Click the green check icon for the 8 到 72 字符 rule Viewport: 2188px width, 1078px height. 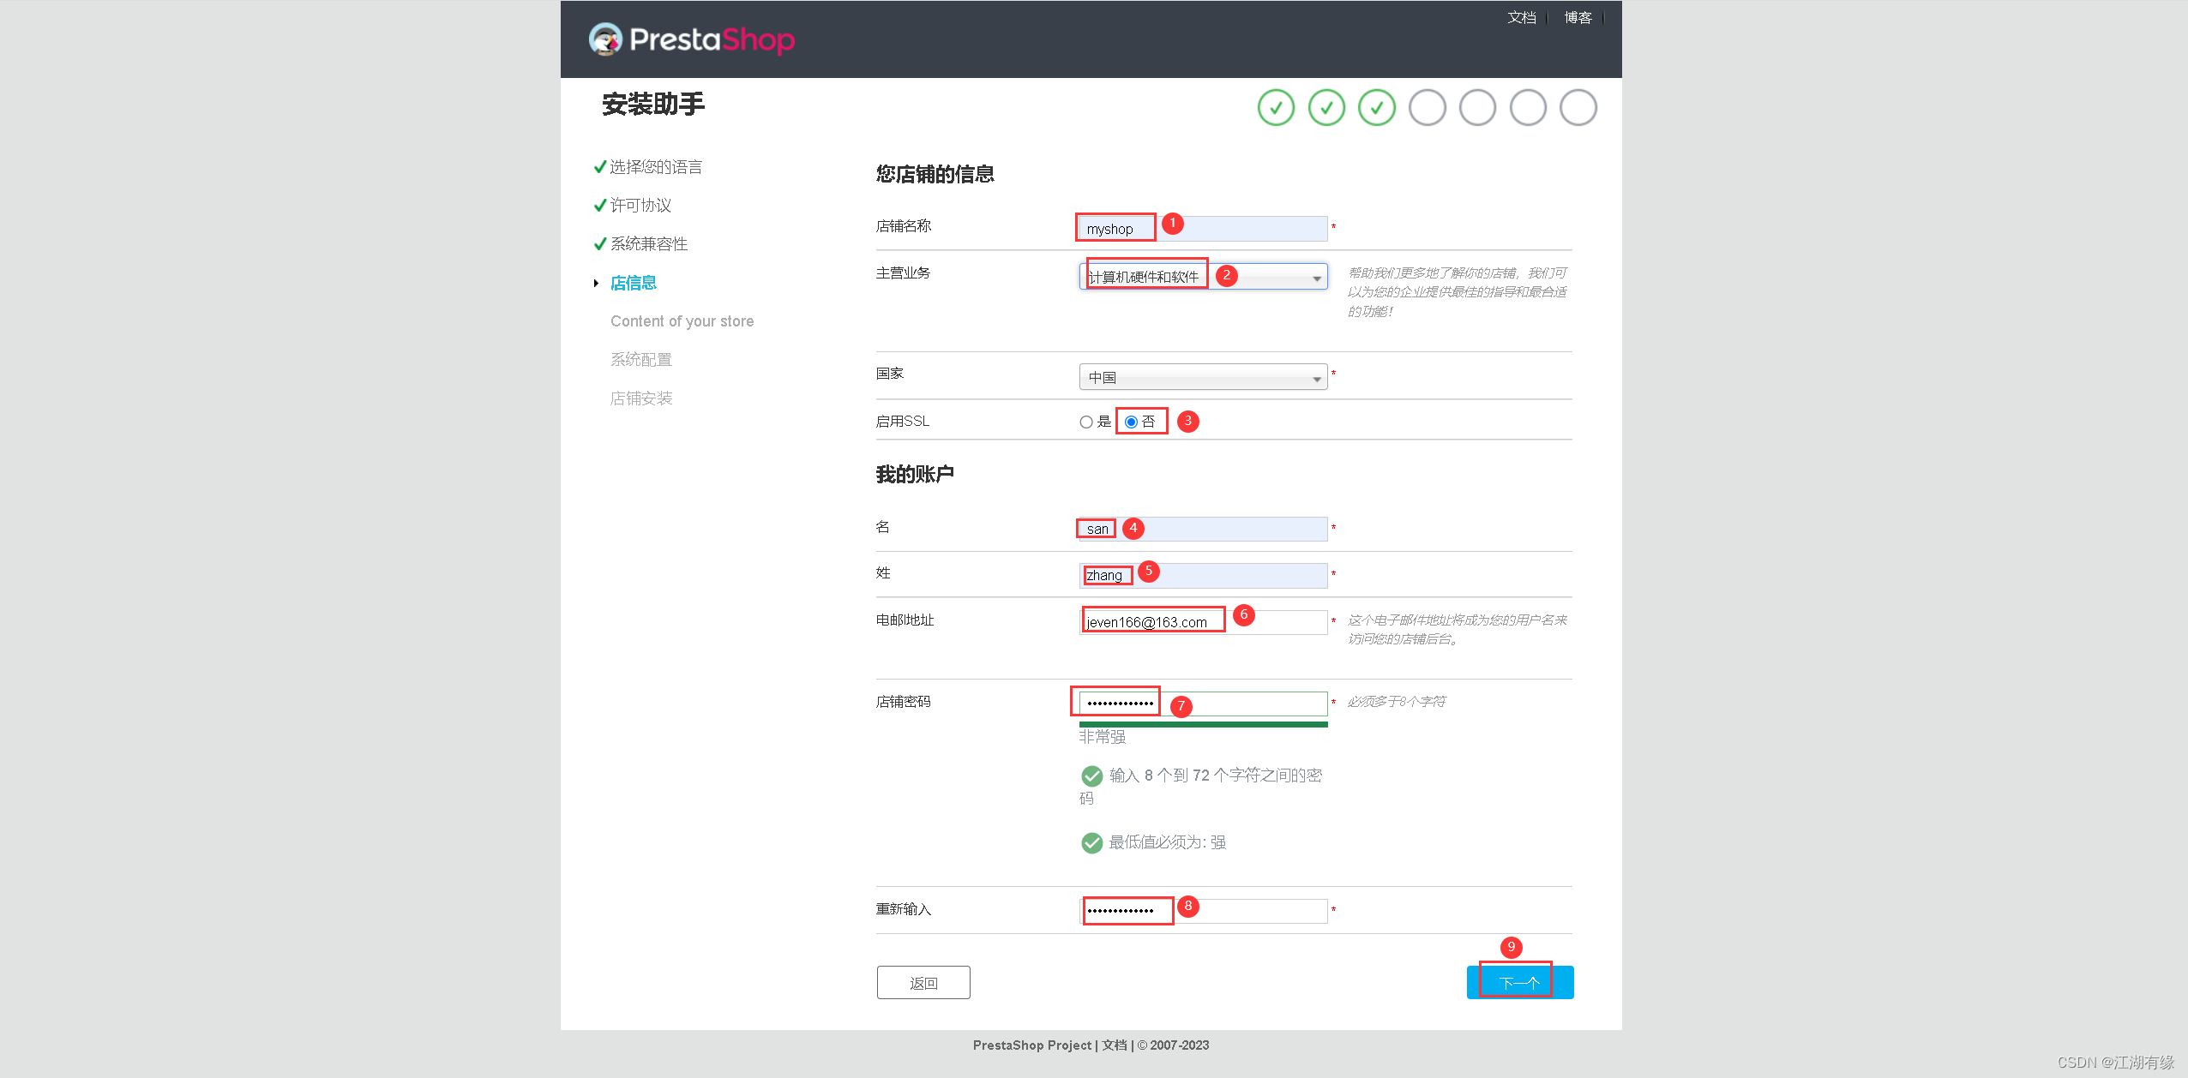coord(1091,776)
